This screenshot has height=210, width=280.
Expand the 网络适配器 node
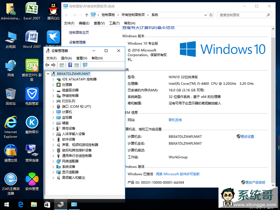(x=53, y=161)
